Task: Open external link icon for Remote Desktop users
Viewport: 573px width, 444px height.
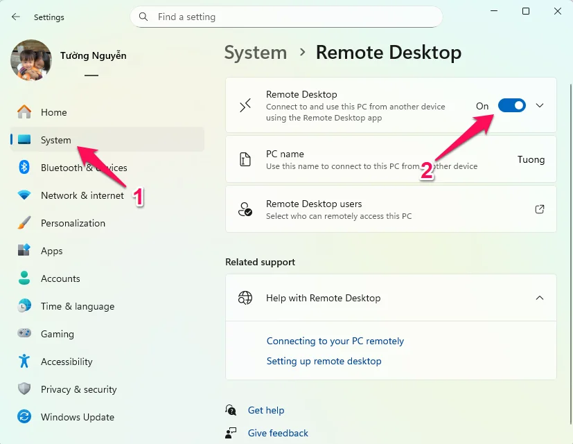Action: tap(540, 209)
